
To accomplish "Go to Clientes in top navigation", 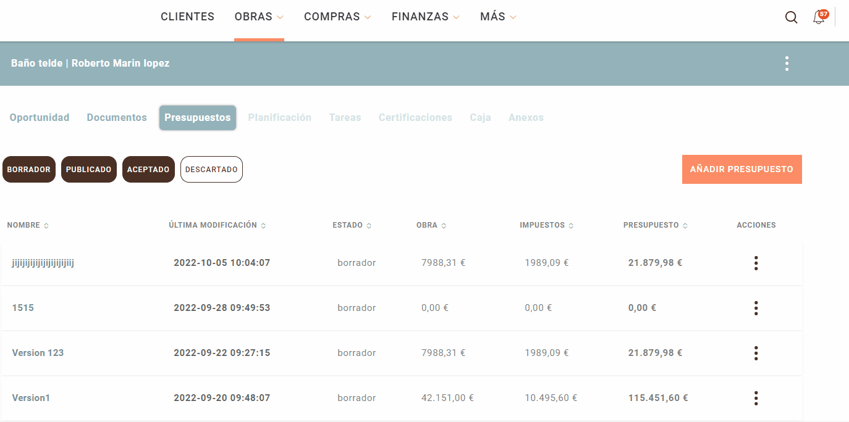I will click(187, 17).
